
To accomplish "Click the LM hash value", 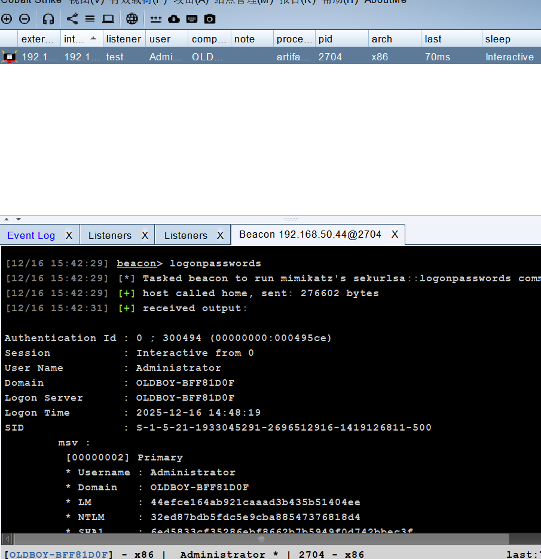I will [x=255, y=502].
